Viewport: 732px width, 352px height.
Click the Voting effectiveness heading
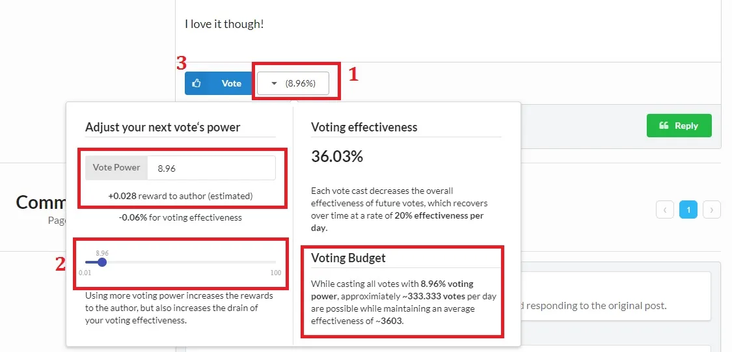tap(364, 127)
